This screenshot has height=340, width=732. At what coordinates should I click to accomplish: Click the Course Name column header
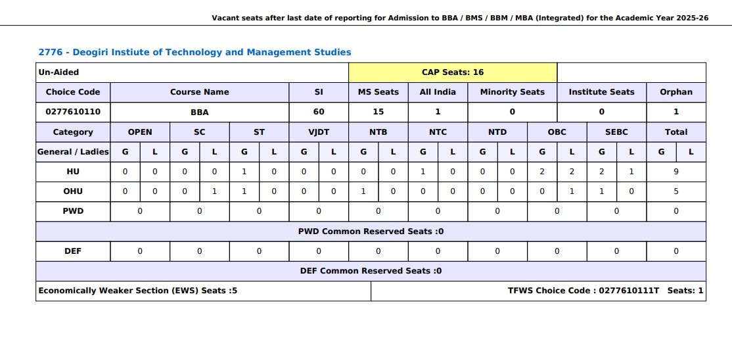(199, 92)
